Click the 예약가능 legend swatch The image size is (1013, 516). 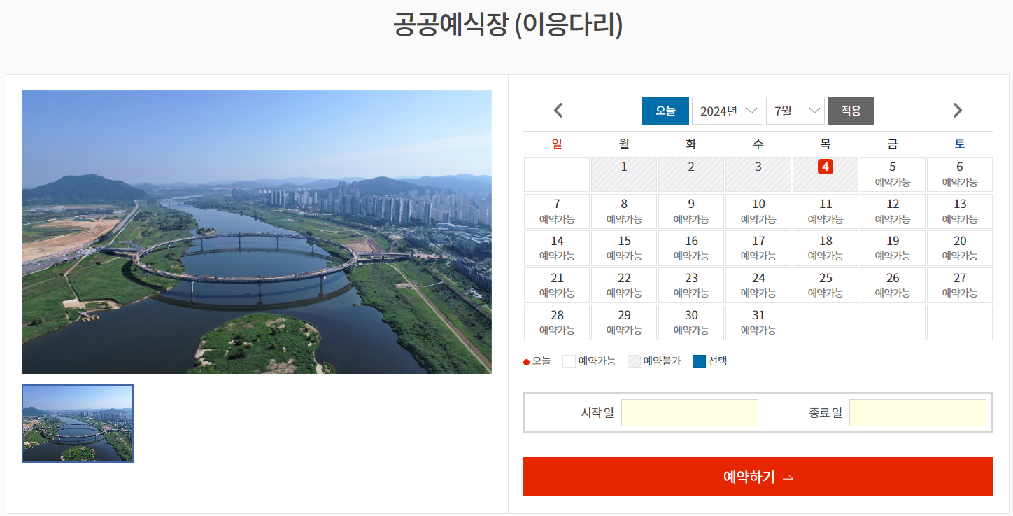coord(568,361)
